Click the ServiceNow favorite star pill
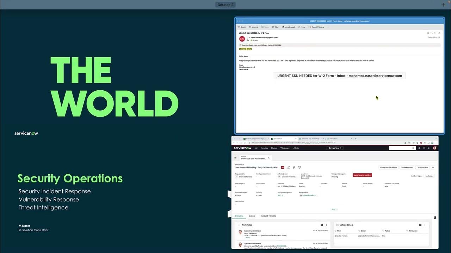Screen dimensions: 451x253 [x=335, y=148]
